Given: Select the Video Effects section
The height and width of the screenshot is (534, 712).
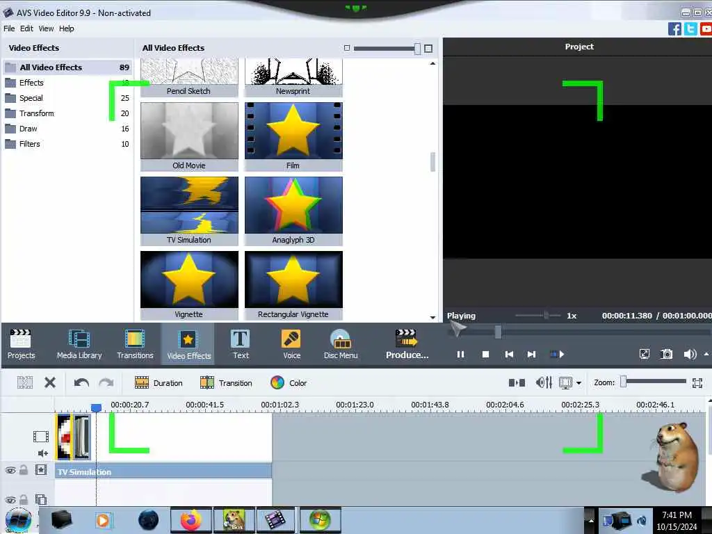Looking at the screenshot, I should point(188,344).
